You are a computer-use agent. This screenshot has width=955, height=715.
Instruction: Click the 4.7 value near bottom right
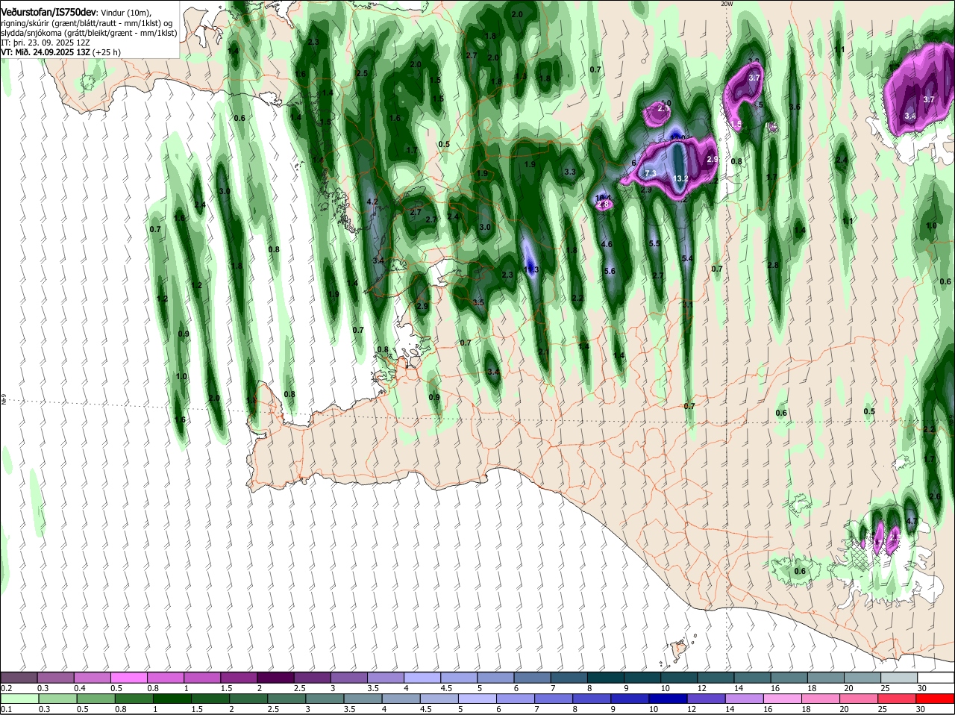click(x=911, y=521)
